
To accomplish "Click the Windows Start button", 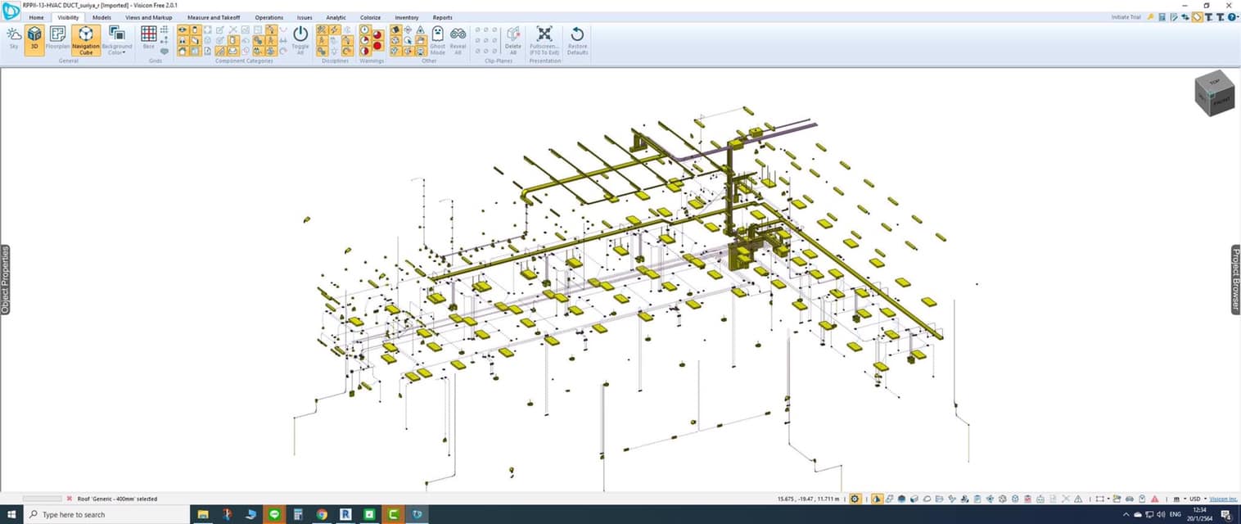I will coord(11,514).
